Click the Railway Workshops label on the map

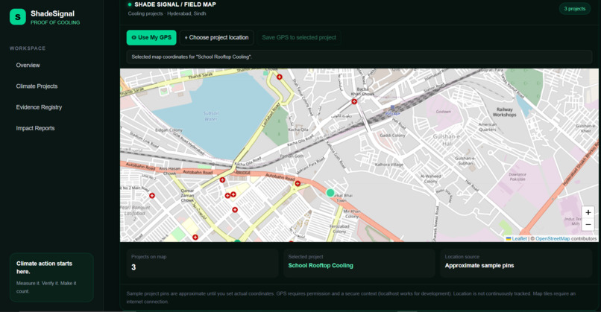click(x=504, y=112)
